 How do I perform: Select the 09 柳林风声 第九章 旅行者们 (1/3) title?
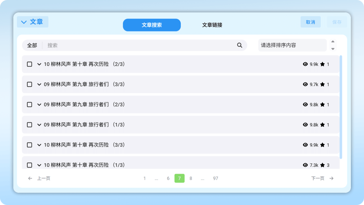pyautogui.click(x=84, y=125)
